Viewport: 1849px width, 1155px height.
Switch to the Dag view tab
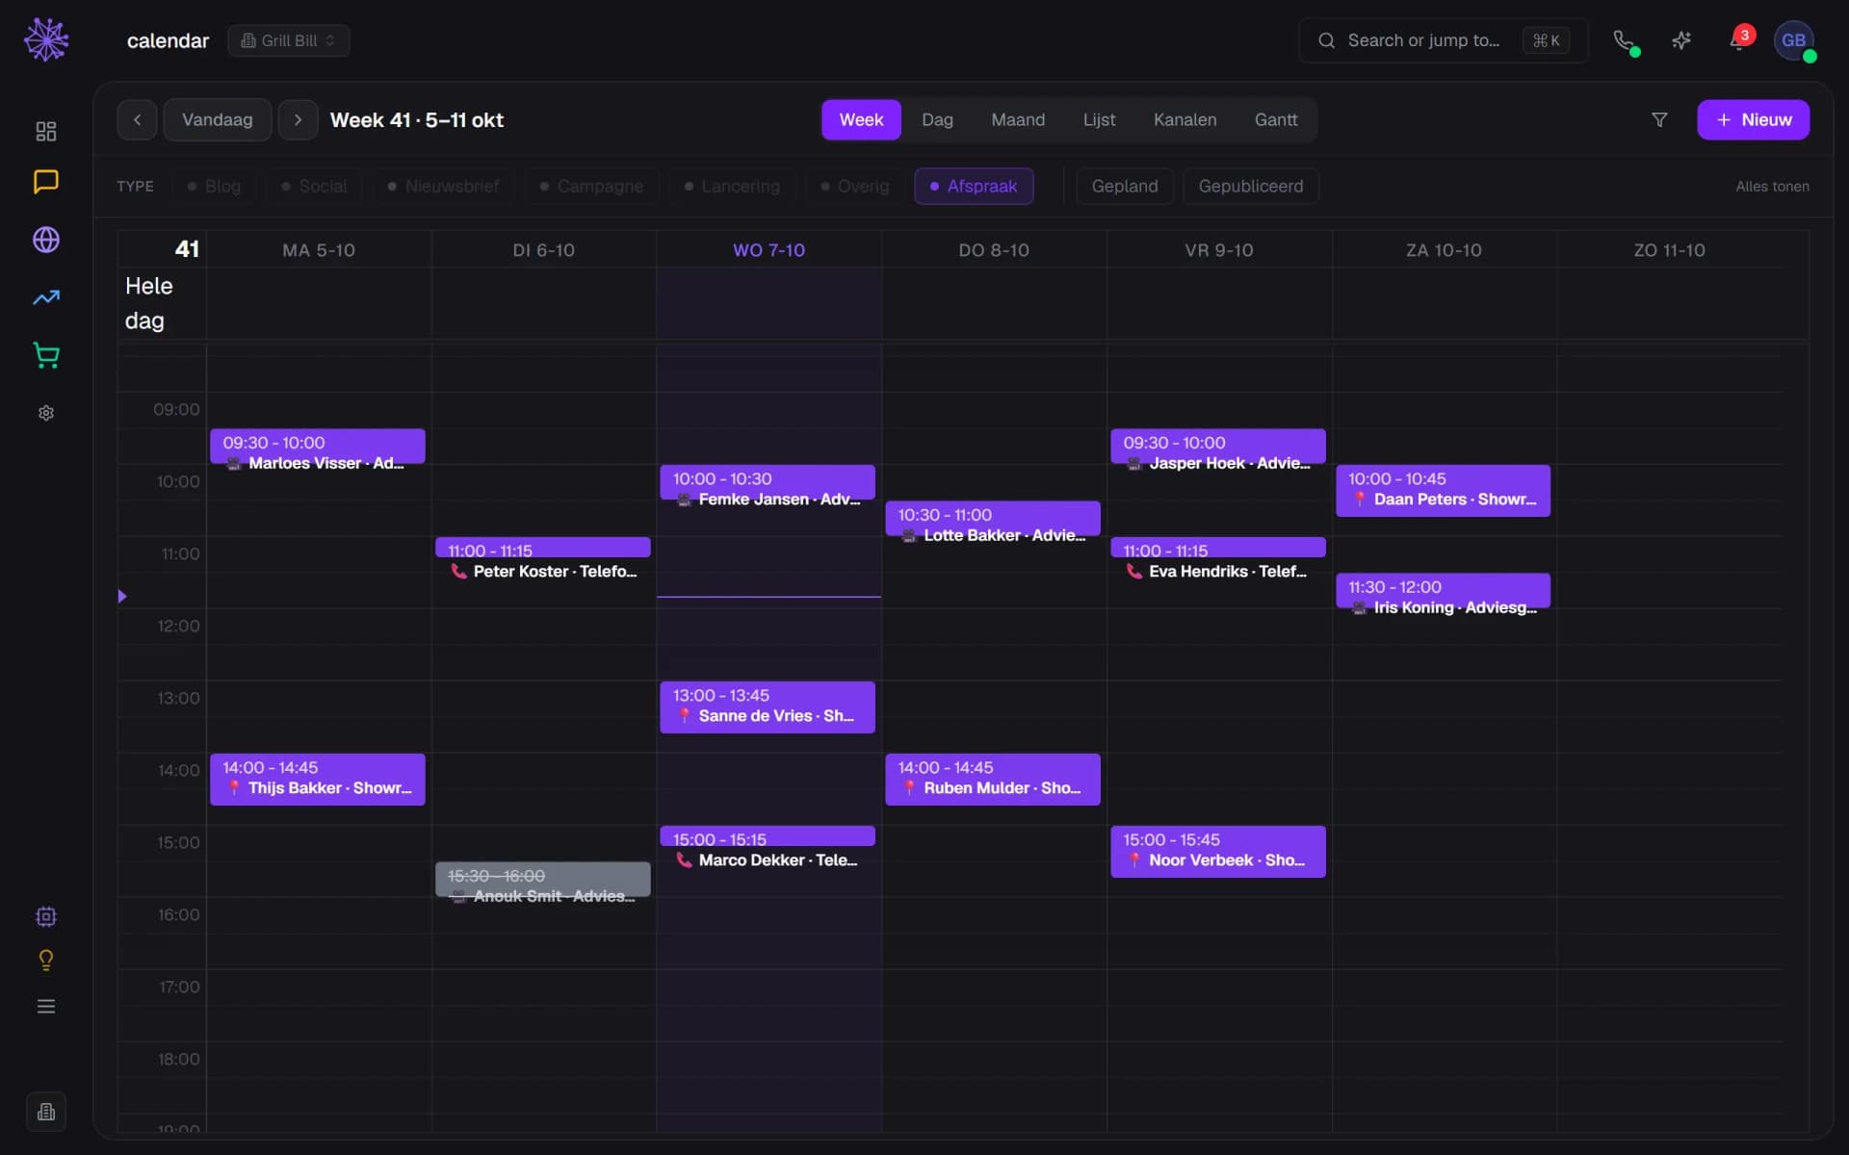pos(937,119)
